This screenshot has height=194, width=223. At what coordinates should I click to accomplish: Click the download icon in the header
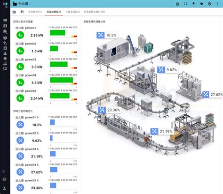(x=193, y=4)
